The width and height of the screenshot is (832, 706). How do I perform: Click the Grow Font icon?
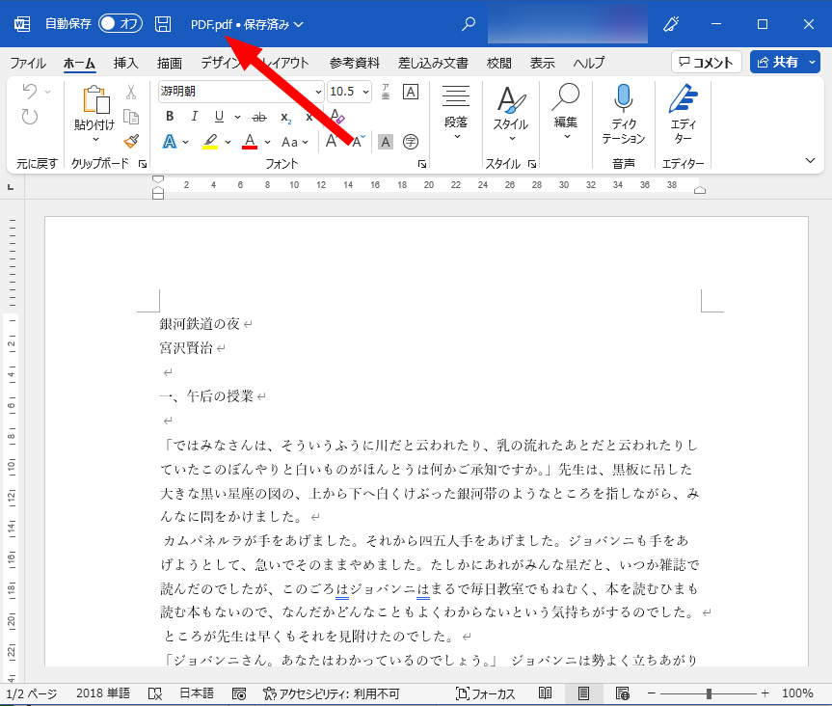tap(333, 141)
